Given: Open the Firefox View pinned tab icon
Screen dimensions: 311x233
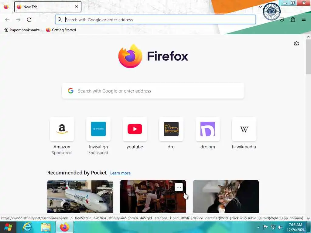Looking at the screenshot, I should [x=6, y=7].
